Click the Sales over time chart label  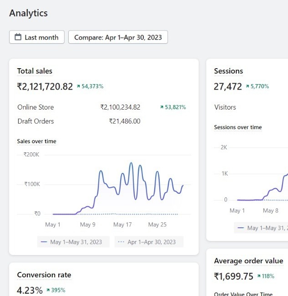[37, 141]
